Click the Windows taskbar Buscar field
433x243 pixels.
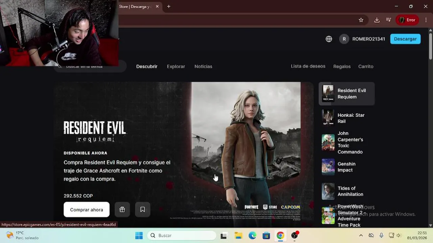pos(182,236)
